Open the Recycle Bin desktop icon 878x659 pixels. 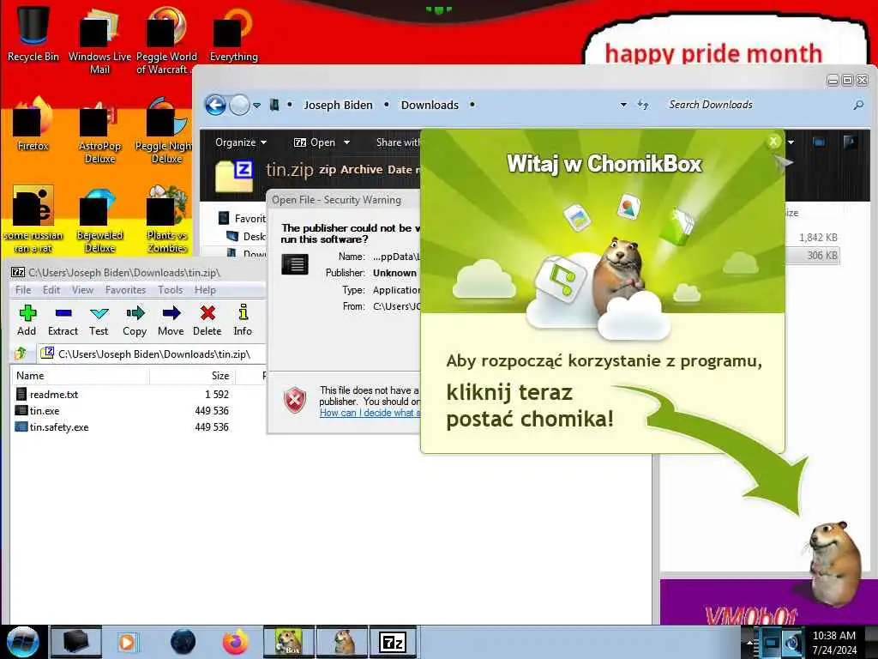(x=33, y=33)
